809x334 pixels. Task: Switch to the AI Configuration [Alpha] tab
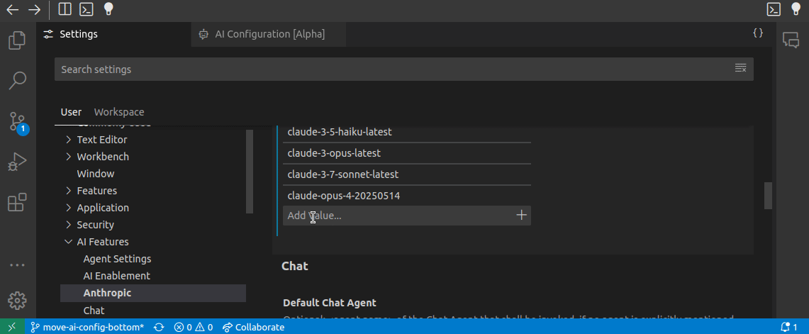point(268,34)
